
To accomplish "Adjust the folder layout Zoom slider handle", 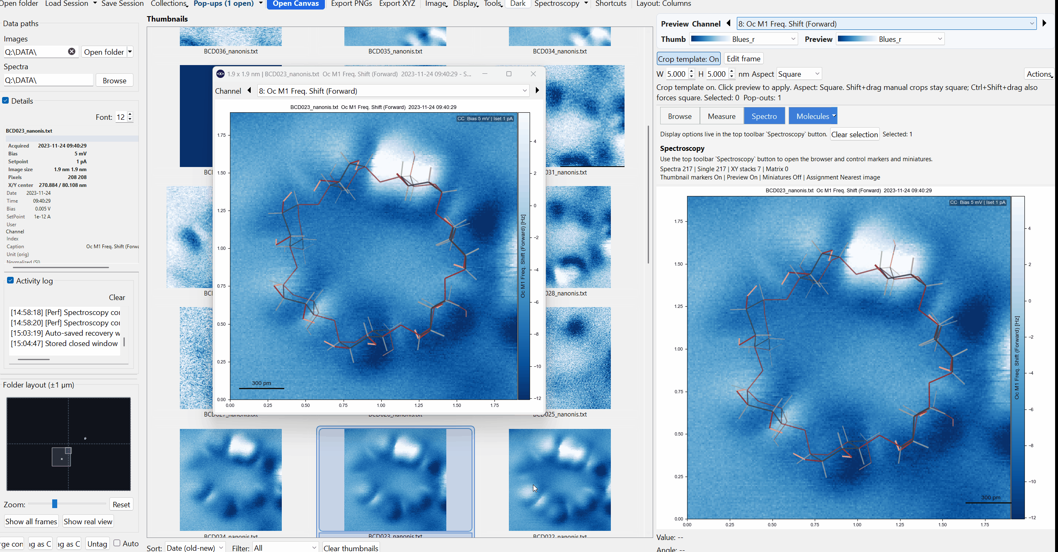I will coord(55,504).
